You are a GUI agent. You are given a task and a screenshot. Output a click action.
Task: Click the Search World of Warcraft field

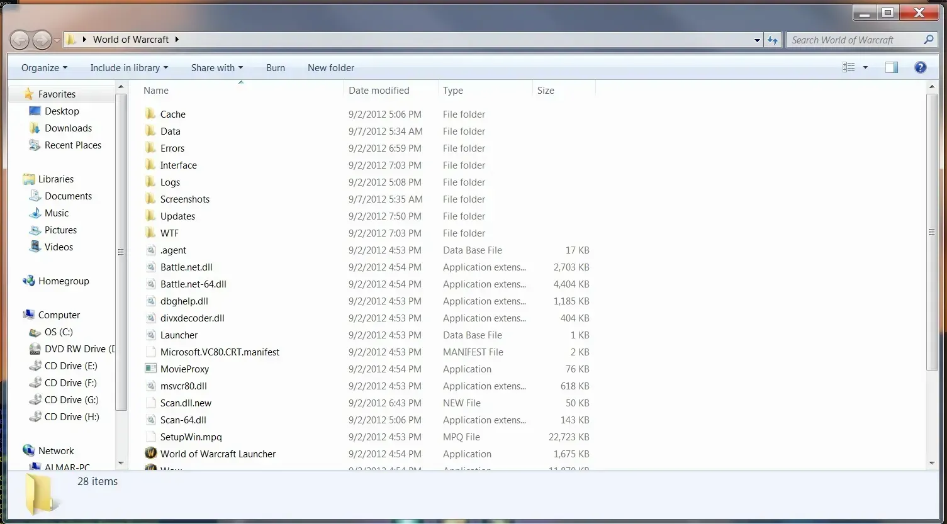[853, 40]
